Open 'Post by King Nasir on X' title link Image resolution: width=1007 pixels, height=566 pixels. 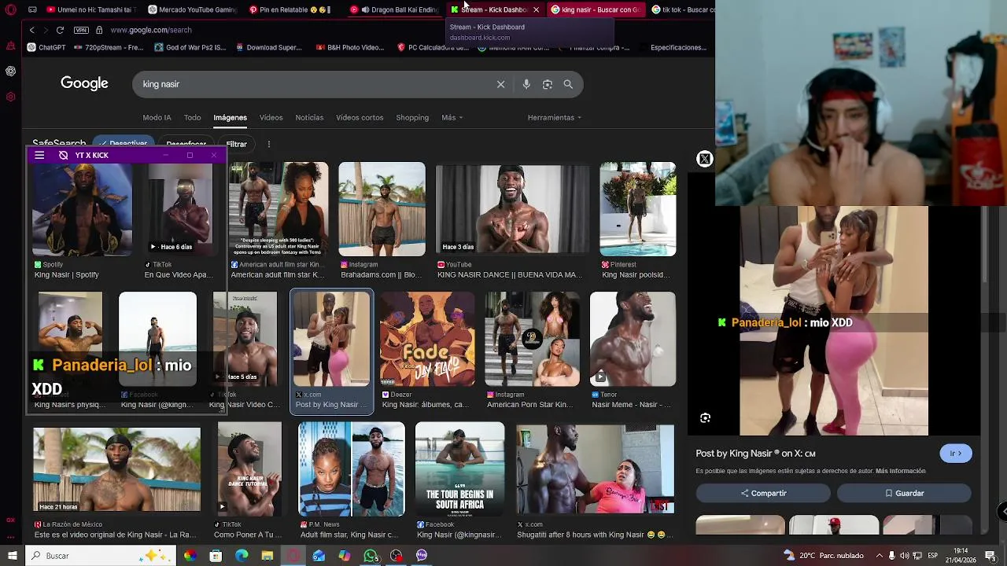pos(755,454)
